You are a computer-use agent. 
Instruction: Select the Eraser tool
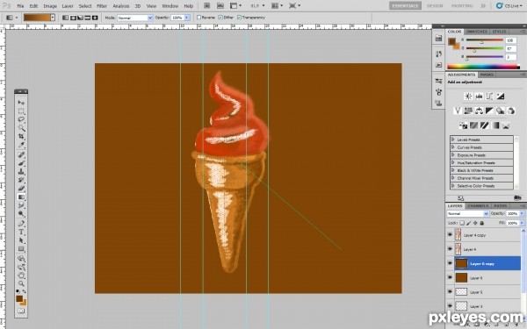coord(21,189)
